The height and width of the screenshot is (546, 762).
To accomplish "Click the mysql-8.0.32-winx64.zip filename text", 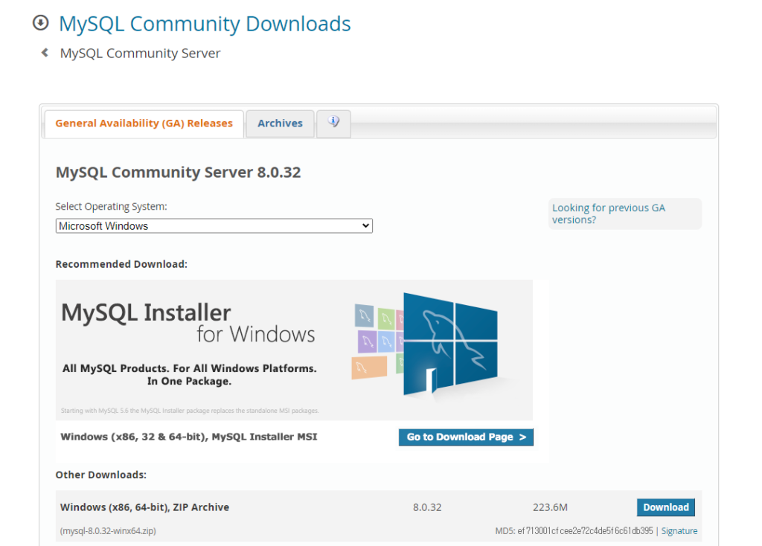I will [108, 531].
